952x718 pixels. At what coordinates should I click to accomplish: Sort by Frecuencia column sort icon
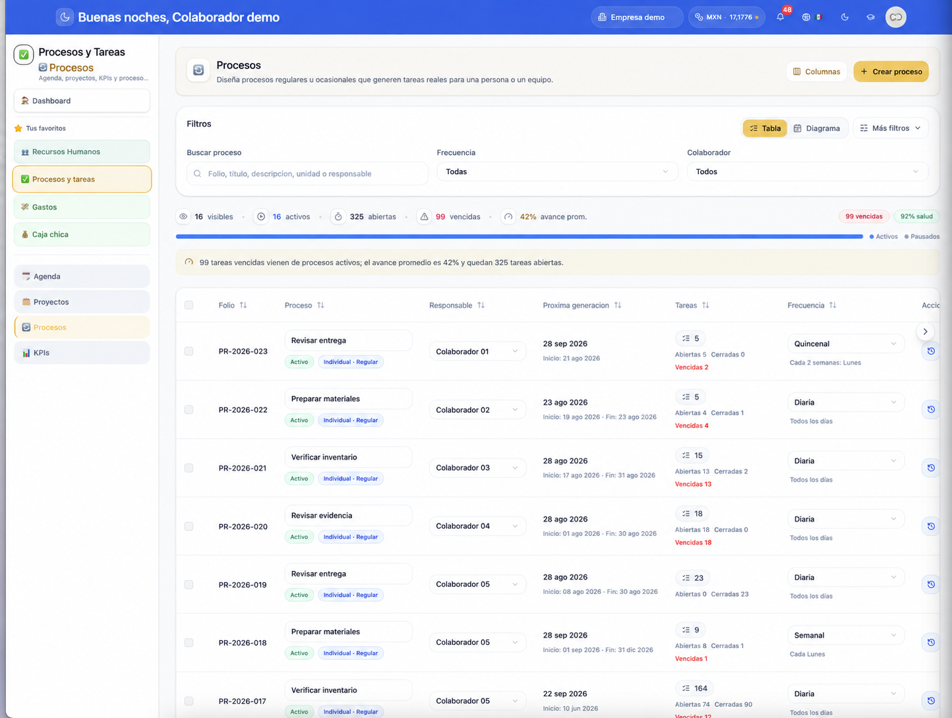833,305
